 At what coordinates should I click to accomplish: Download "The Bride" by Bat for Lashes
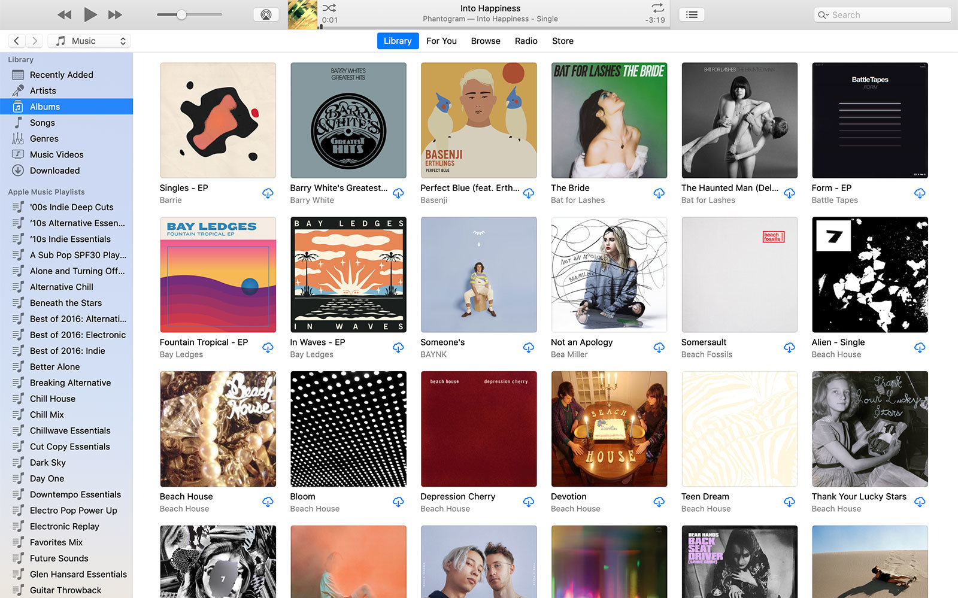(x=659, y=193)
